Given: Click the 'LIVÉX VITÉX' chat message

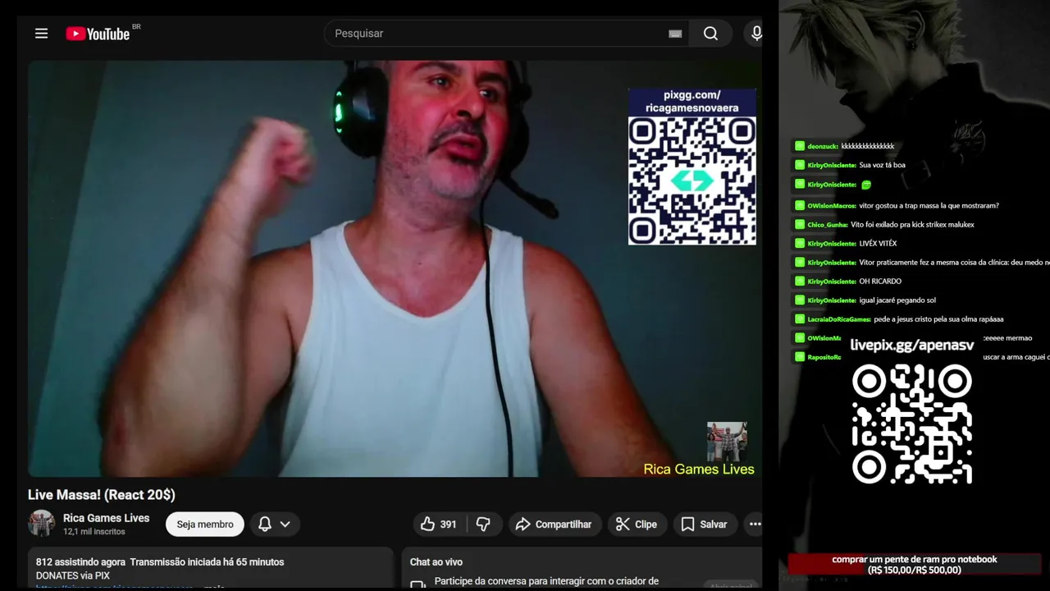Looking at the screenshot, I should (x=878, y=244).
